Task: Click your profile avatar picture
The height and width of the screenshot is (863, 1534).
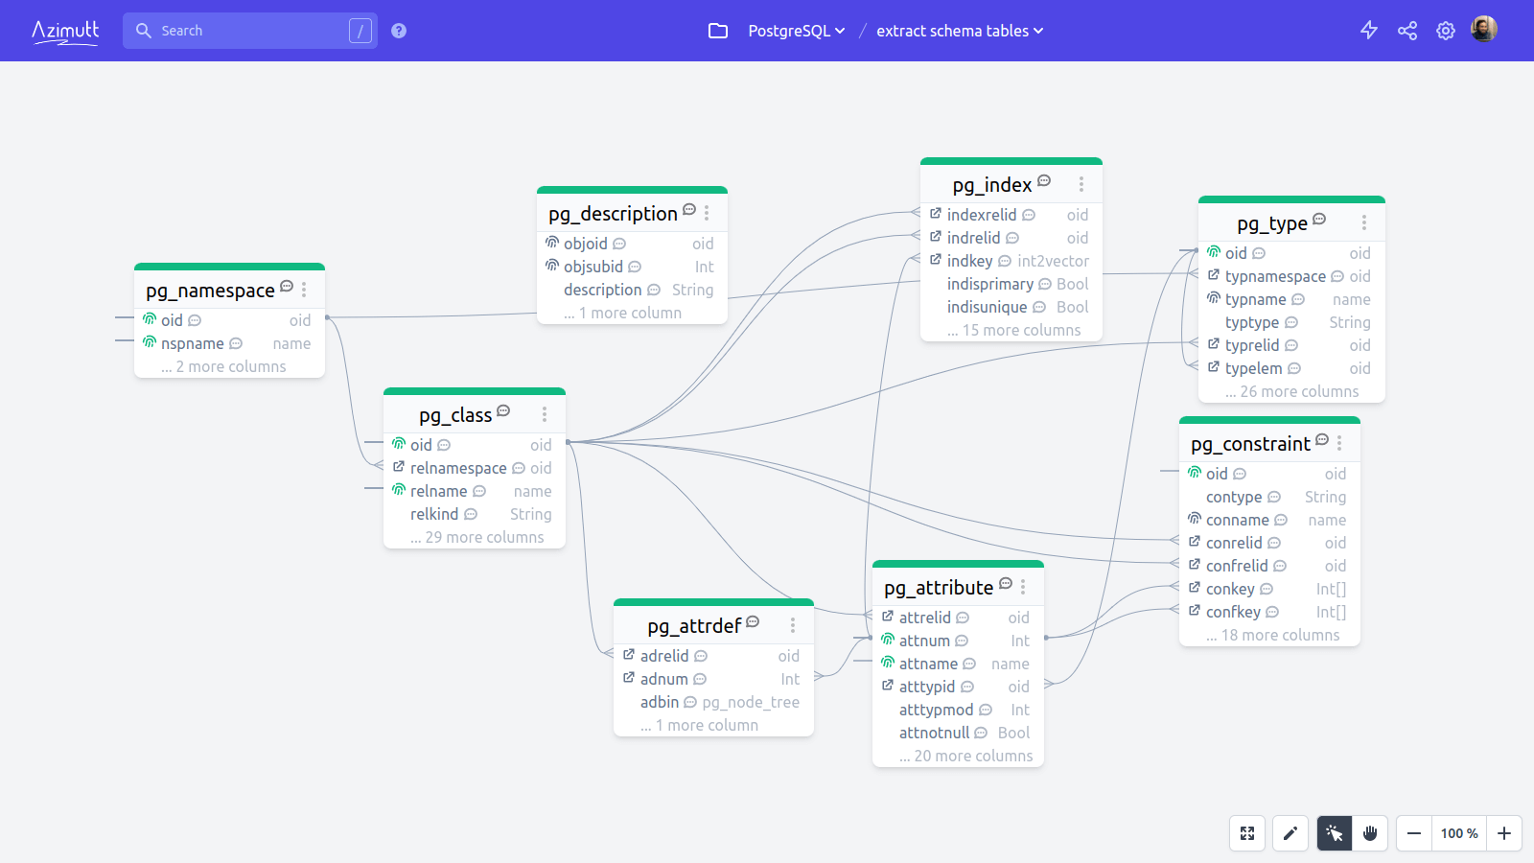Action: 1483,29
